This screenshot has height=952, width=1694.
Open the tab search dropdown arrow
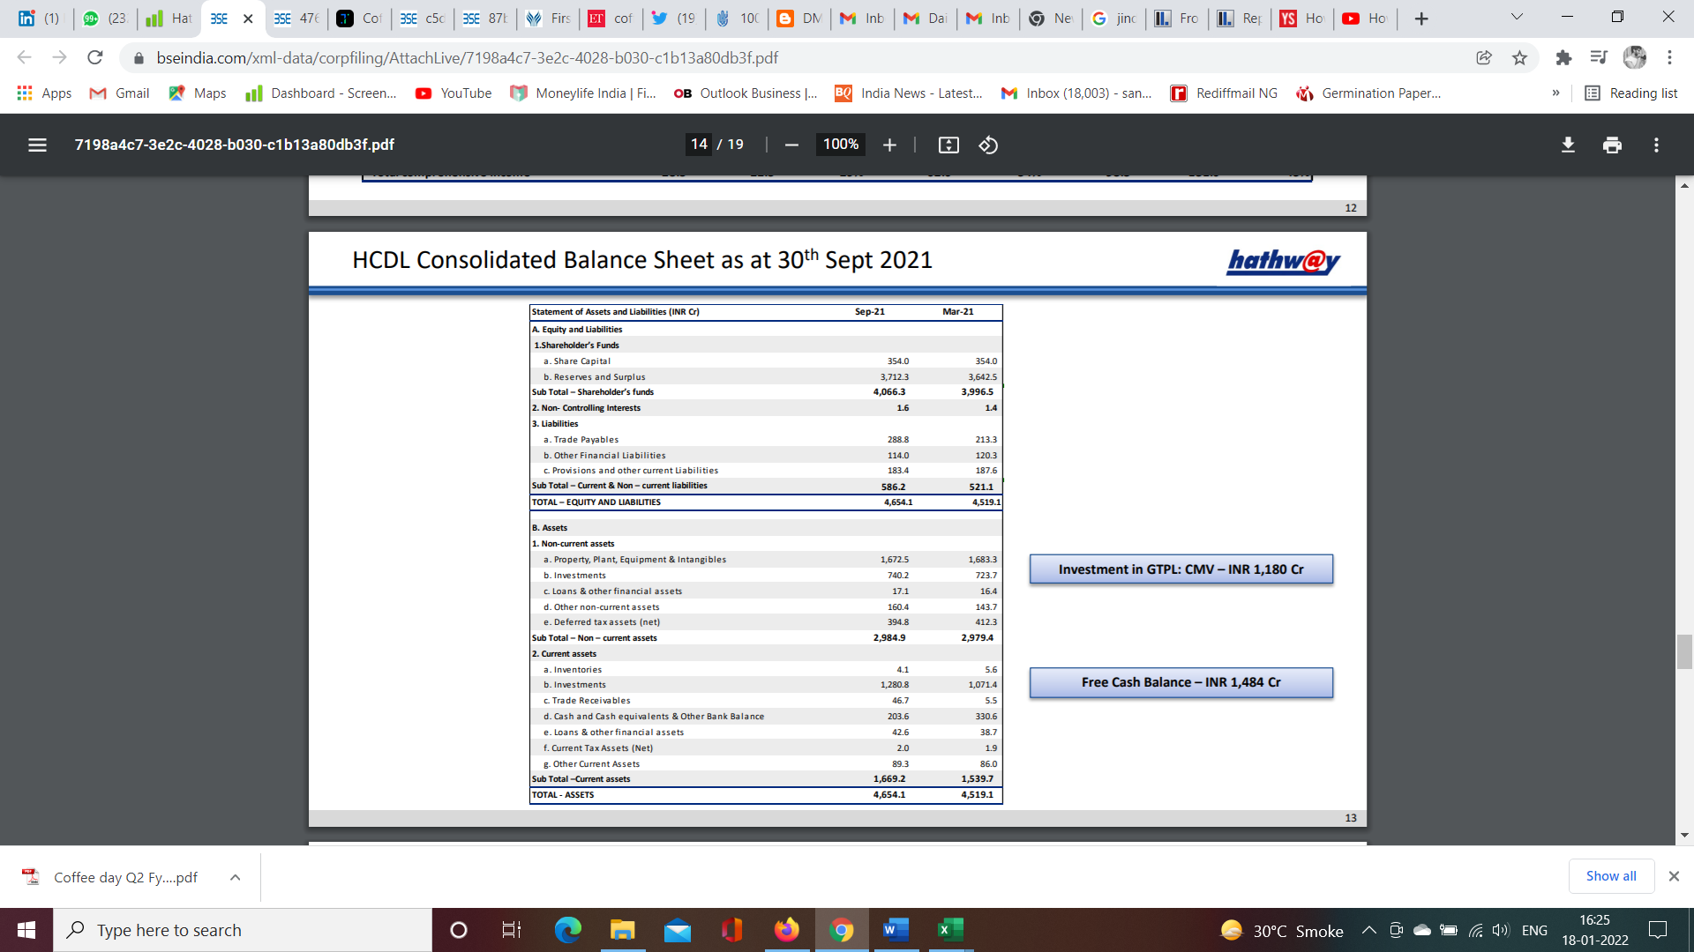coord(1517,18)
